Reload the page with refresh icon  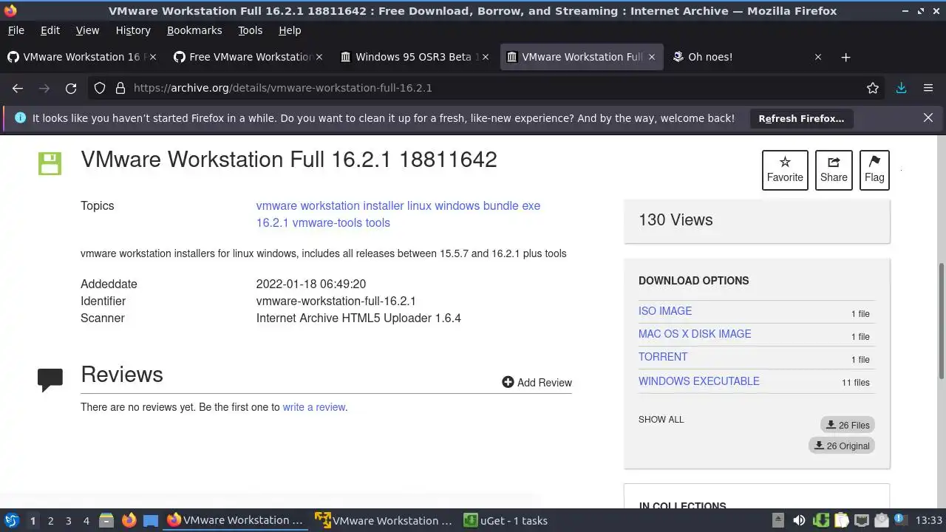[71, 88]
